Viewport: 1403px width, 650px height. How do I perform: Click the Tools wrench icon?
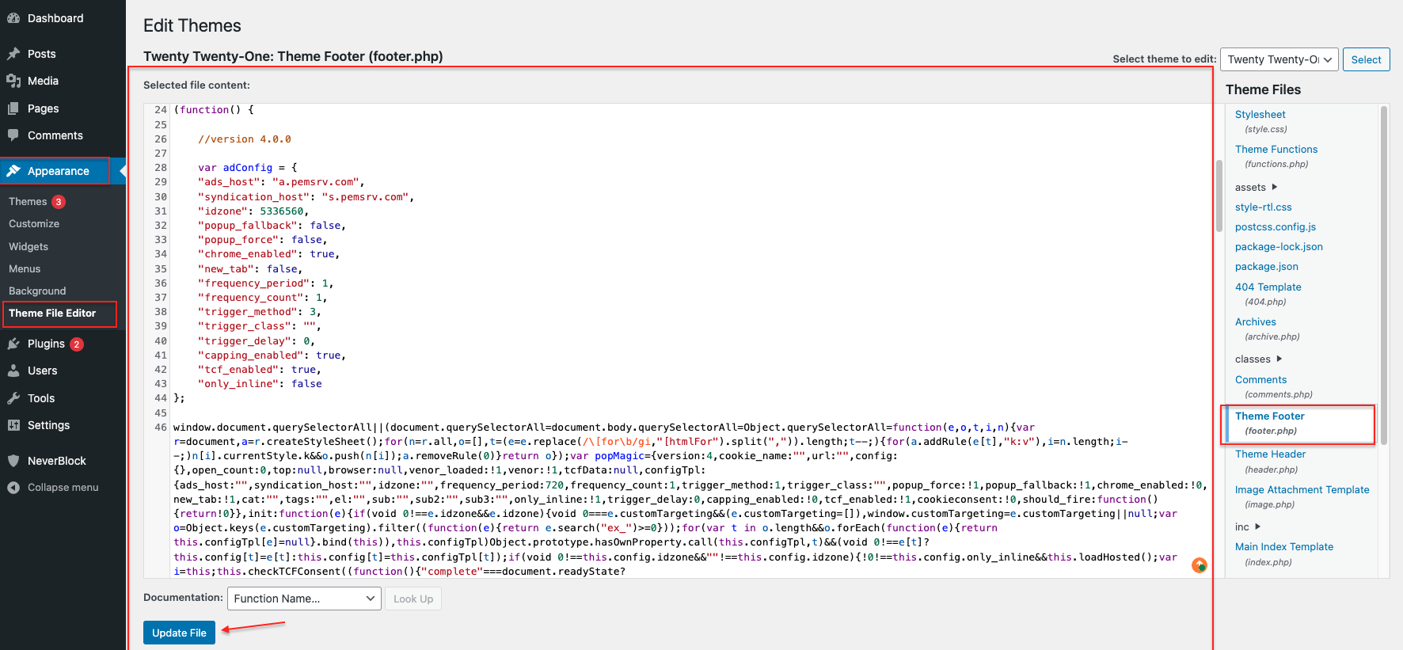(x=13, y=398)
